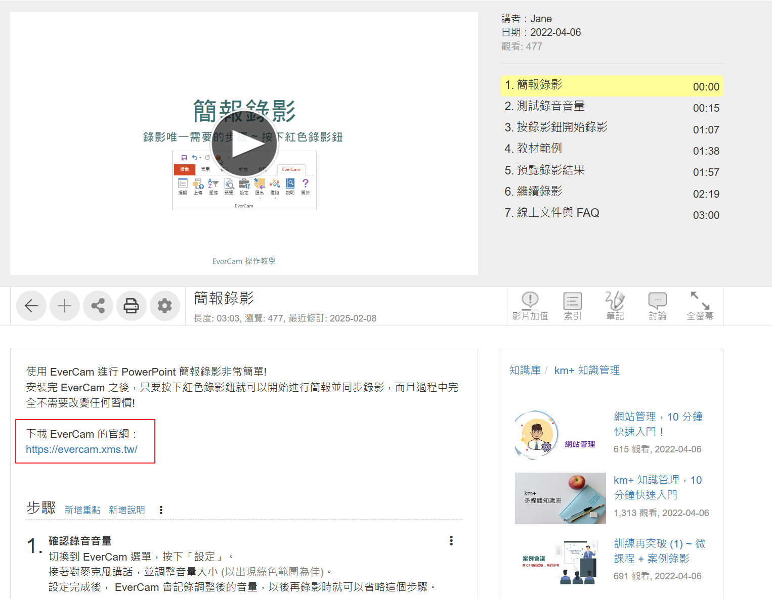
Task: Open the evercam.xms.tw link
Action: [81, 449]
